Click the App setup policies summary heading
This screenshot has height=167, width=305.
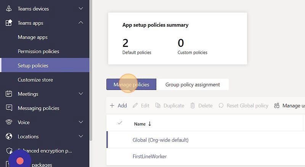(x=155, y=25)
